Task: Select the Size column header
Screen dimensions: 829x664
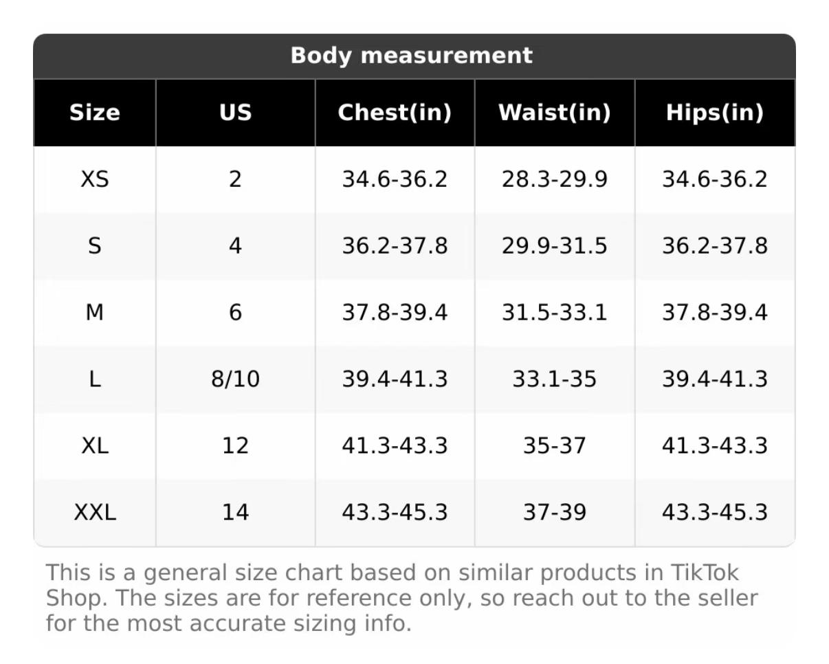Action: [95, 113]
